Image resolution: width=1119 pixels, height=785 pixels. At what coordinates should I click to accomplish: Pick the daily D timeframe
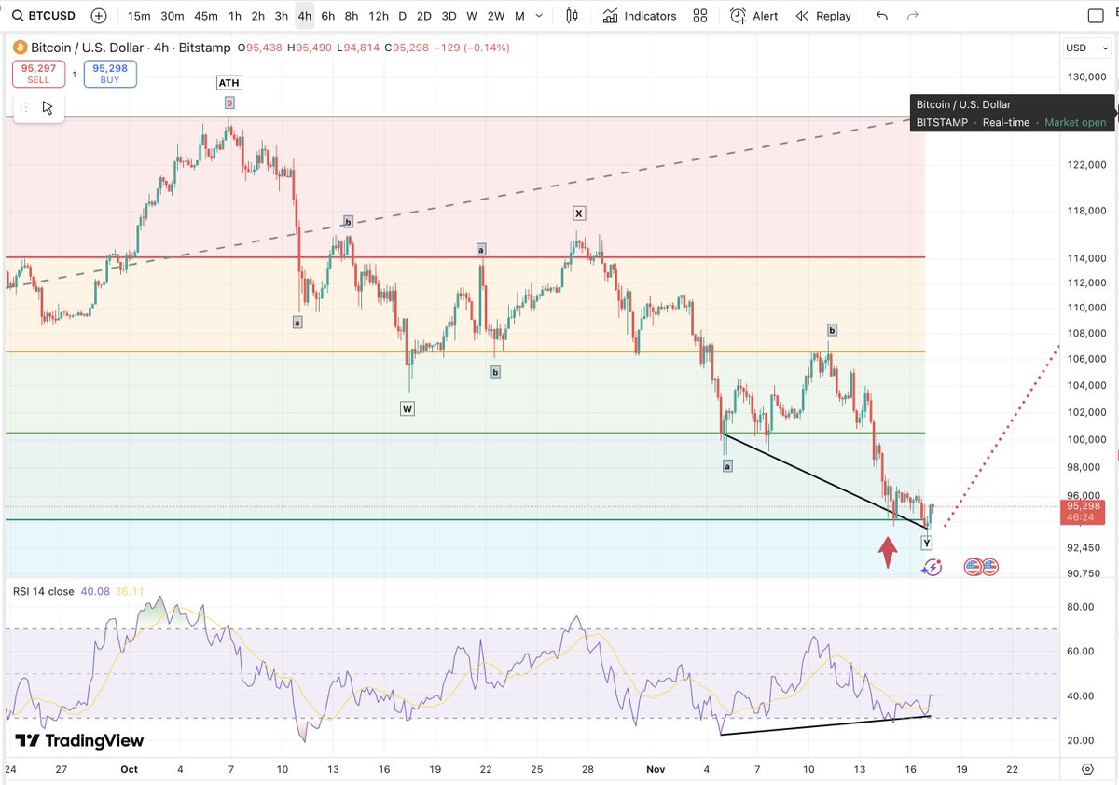point(402,16)
